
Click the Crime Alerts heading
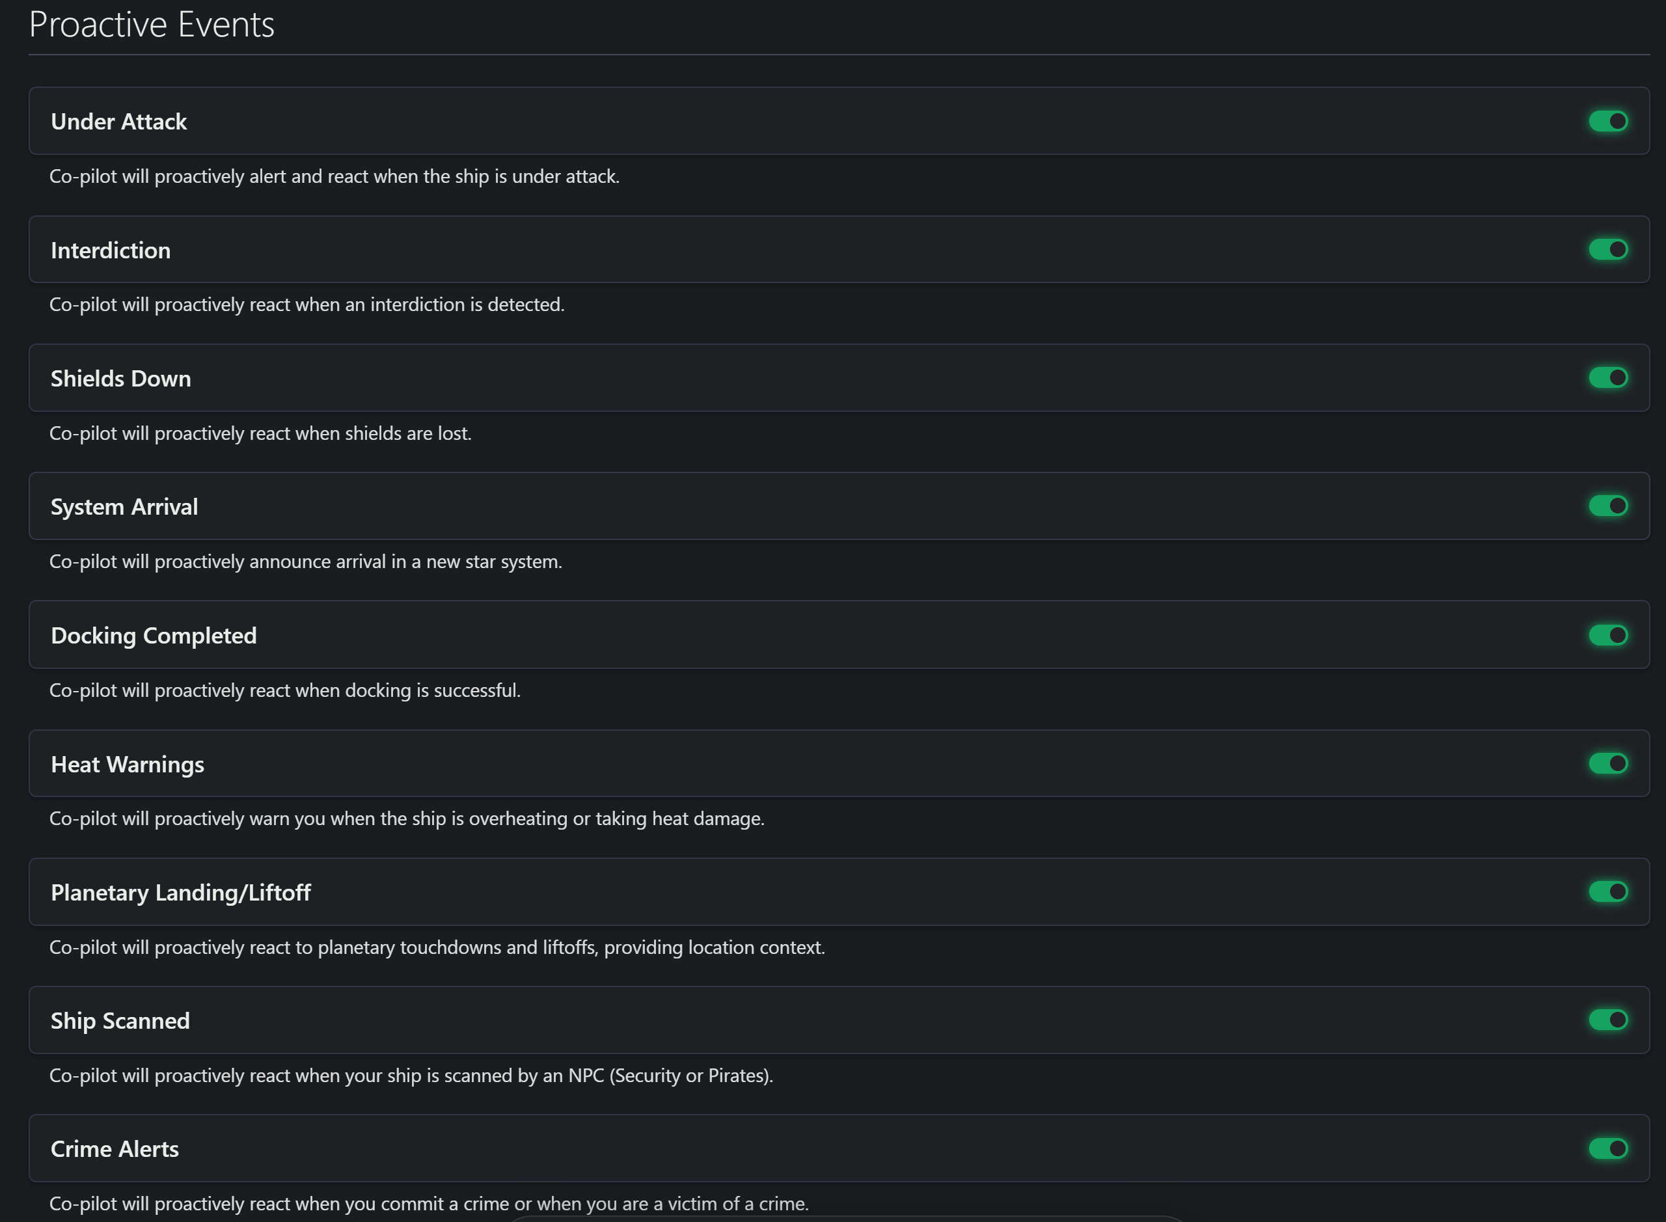pyautogui.click(x=115, y=1148)
